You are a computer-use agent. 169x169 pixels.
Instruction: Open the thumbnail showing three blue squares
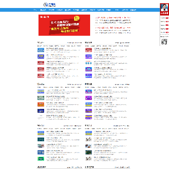click(x=89, y=63)
